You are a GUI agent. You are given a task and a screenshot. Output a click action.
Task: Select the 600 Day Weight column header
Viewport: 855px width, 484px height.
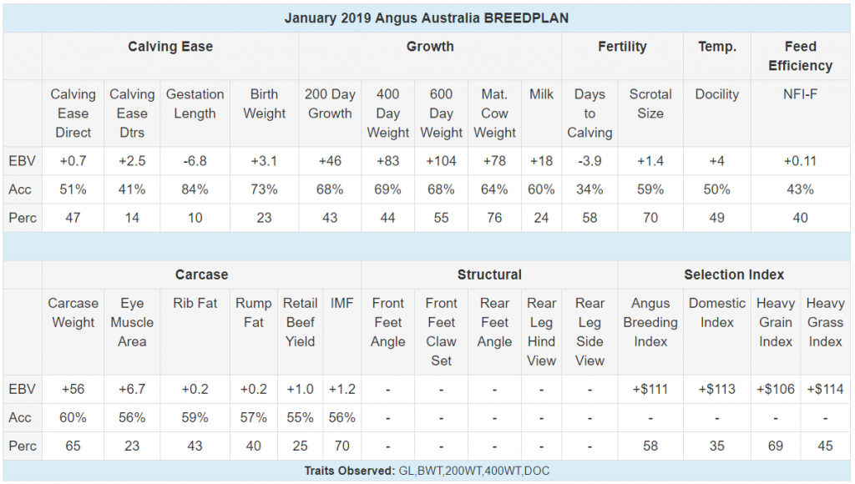tap(441, 113)
